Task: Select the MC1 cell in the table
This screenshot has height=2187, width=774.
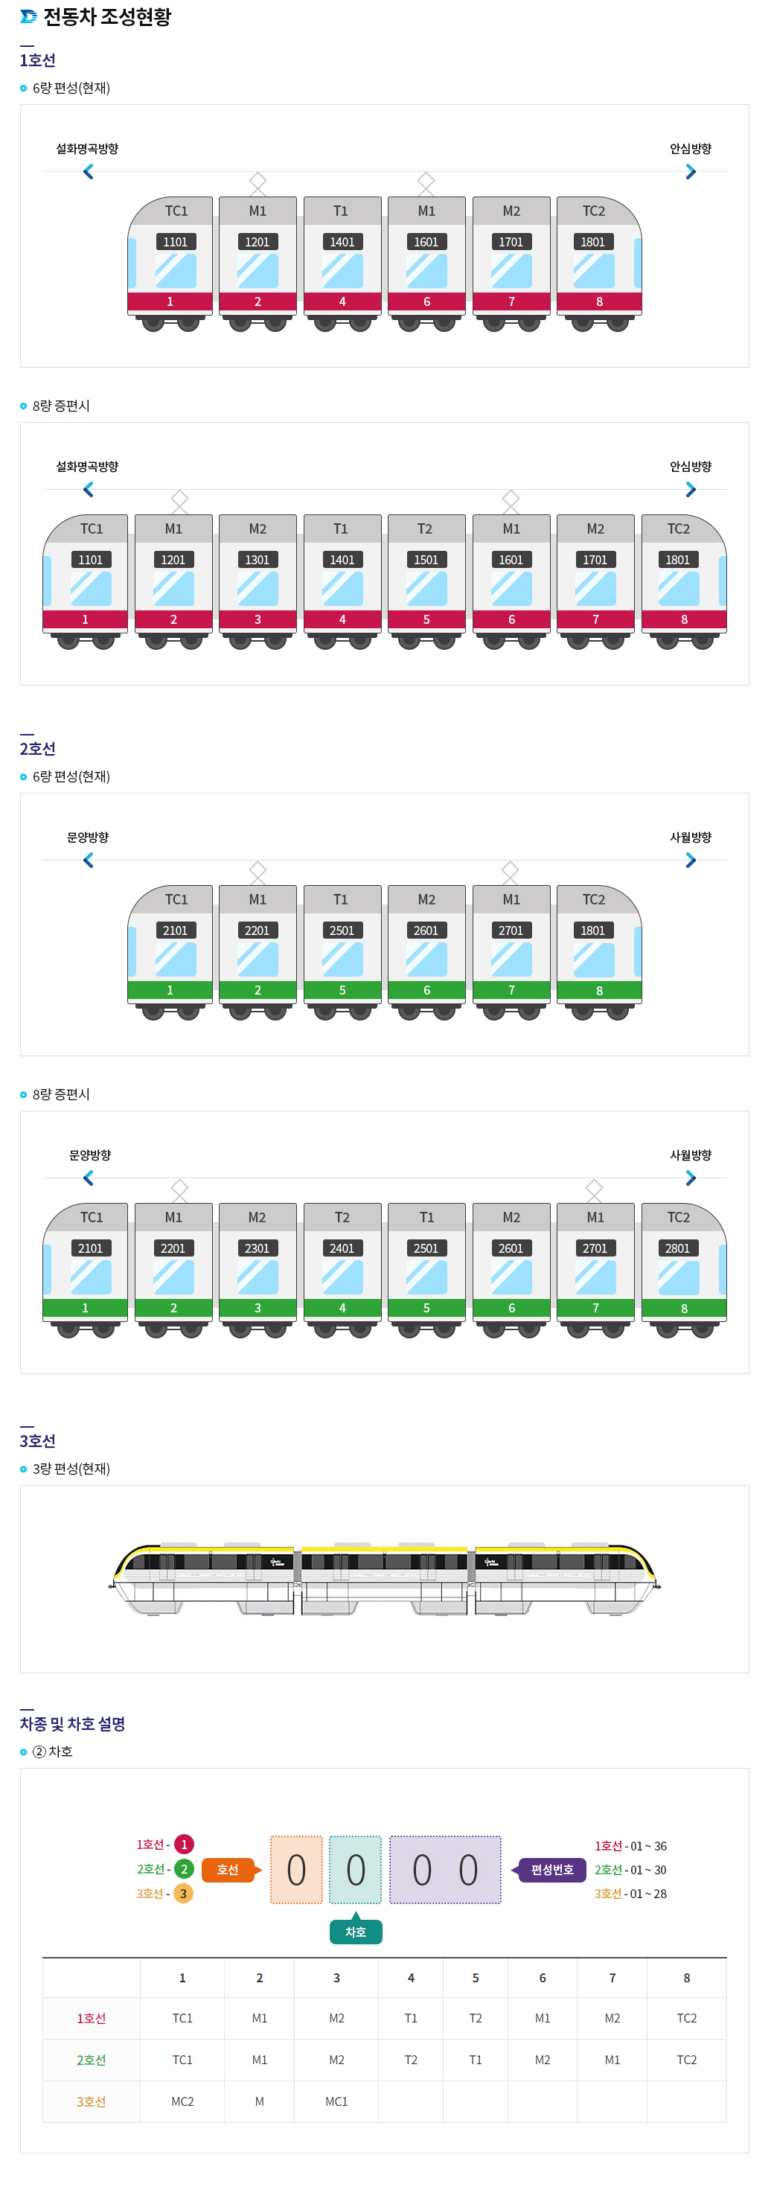Action: tap(336, 2101)
